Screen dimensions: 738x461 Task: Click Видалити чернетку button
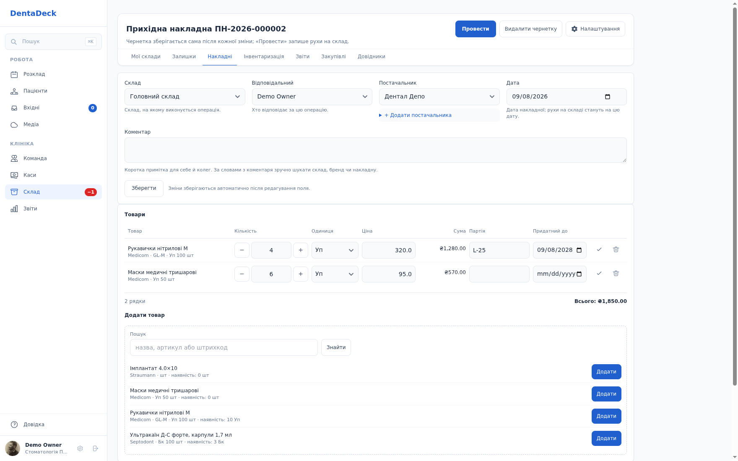click(x=531, y=29)
